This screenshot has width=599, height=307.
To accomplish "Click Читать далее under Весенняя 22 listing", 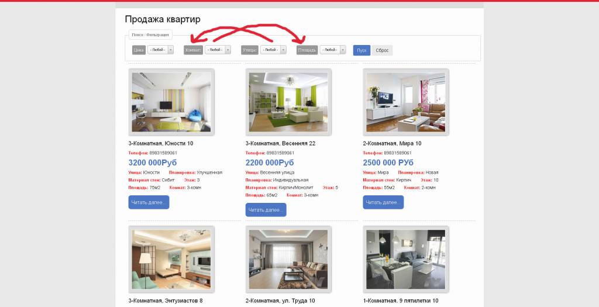I will 266,209.
